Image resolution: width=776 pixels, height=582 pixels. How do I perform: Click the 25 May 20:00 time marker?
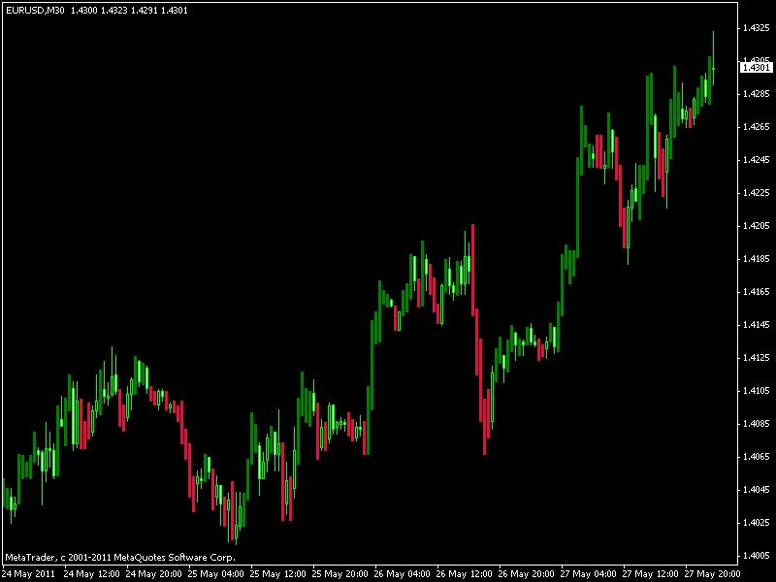[341, 573]
